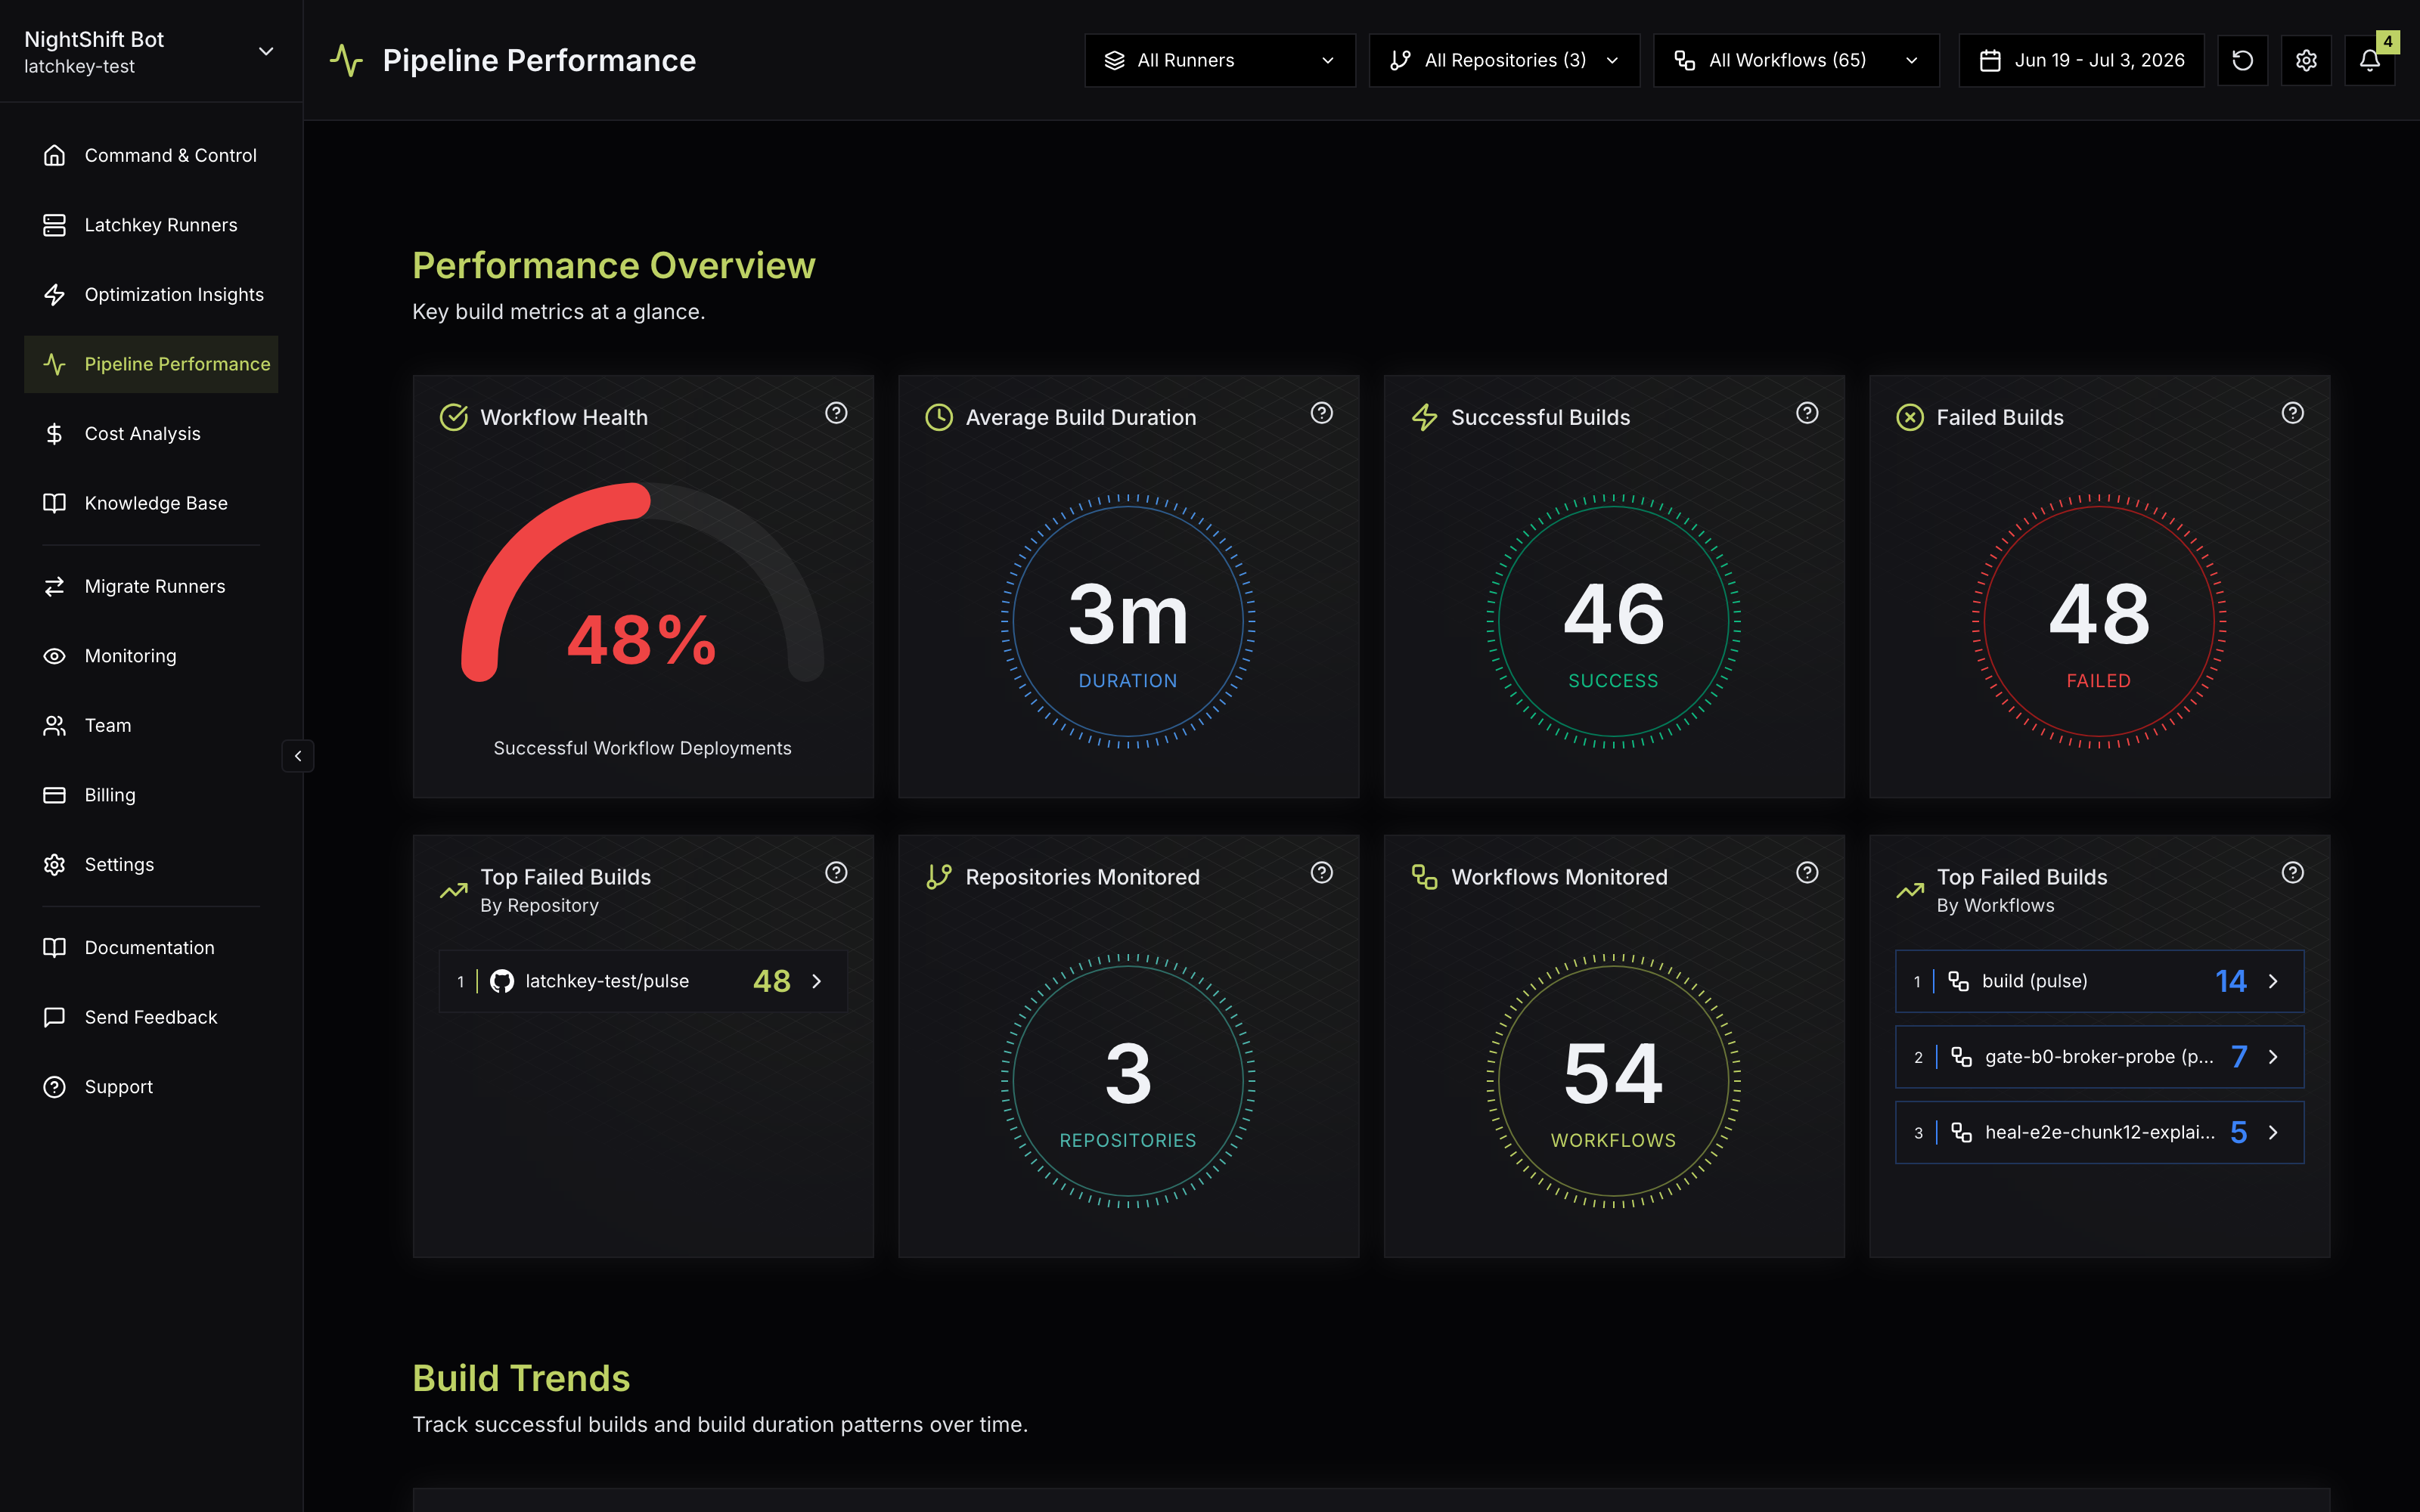Click the GitHub icon next to latchkey-test/pulse
This screenshot has width=2420, height=1512.
[x=502, y=981]
